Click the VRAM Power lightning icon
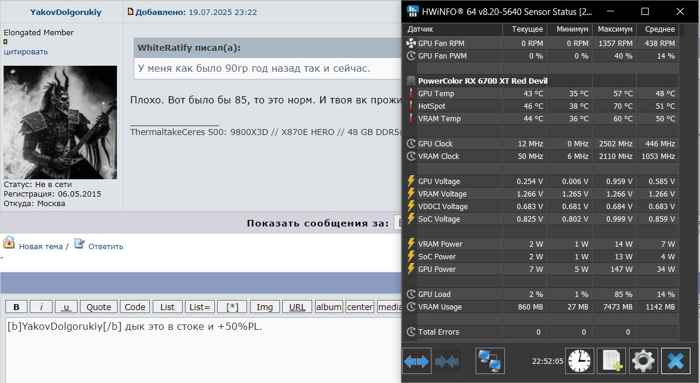The image size is (700, 383). coord(411,244)
